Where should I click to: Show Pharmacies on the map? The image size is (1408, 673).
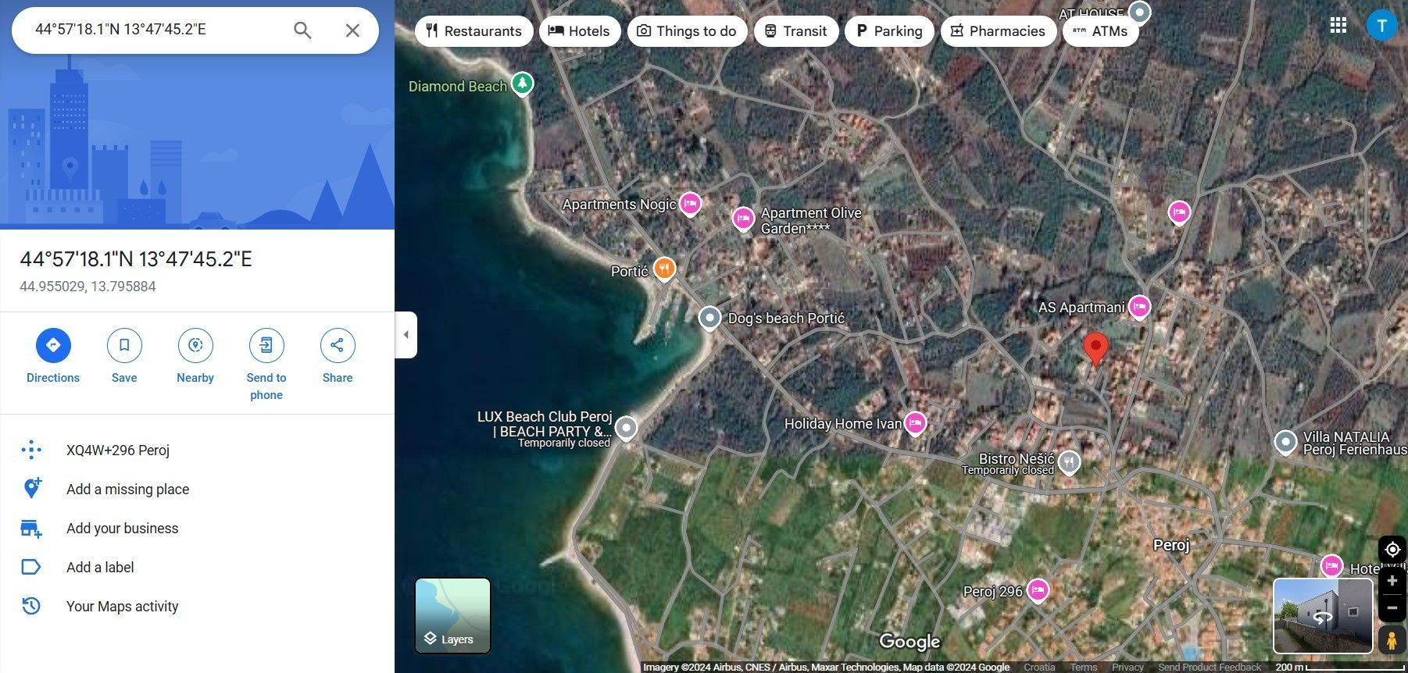(x=998, y=31)
